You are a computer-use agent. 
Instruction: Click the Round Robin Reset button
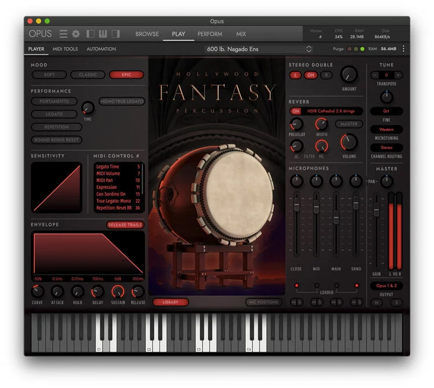pyautogui.click(x=57, y=140)
